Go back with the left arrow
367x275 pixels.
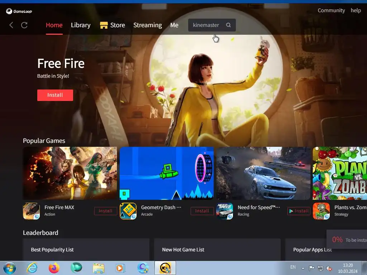[11, 25]
